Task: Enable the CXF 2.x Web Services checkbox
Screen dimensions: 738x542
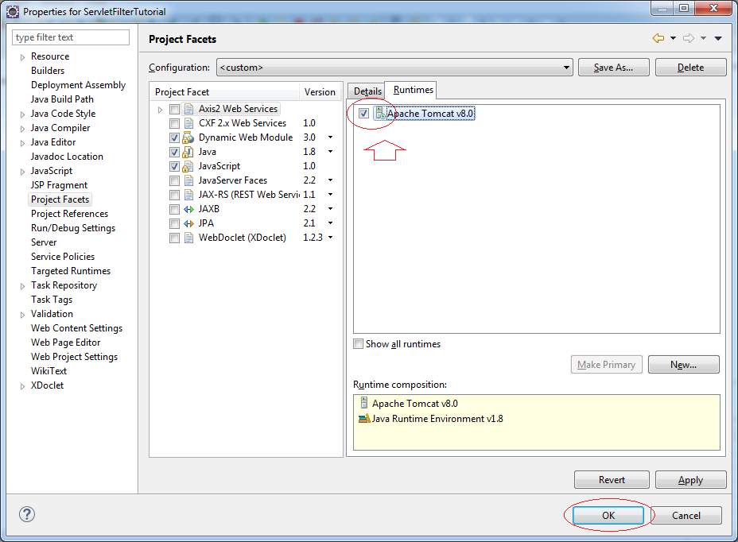Action: click(x=175, y=123)
